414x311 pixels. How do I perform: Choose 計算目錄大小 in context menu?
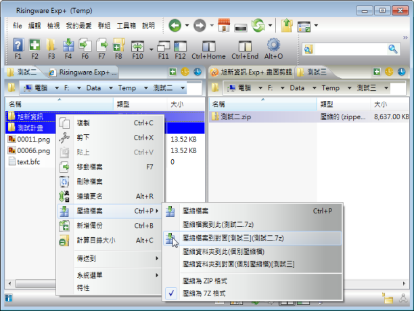click(x=110, y=241)
